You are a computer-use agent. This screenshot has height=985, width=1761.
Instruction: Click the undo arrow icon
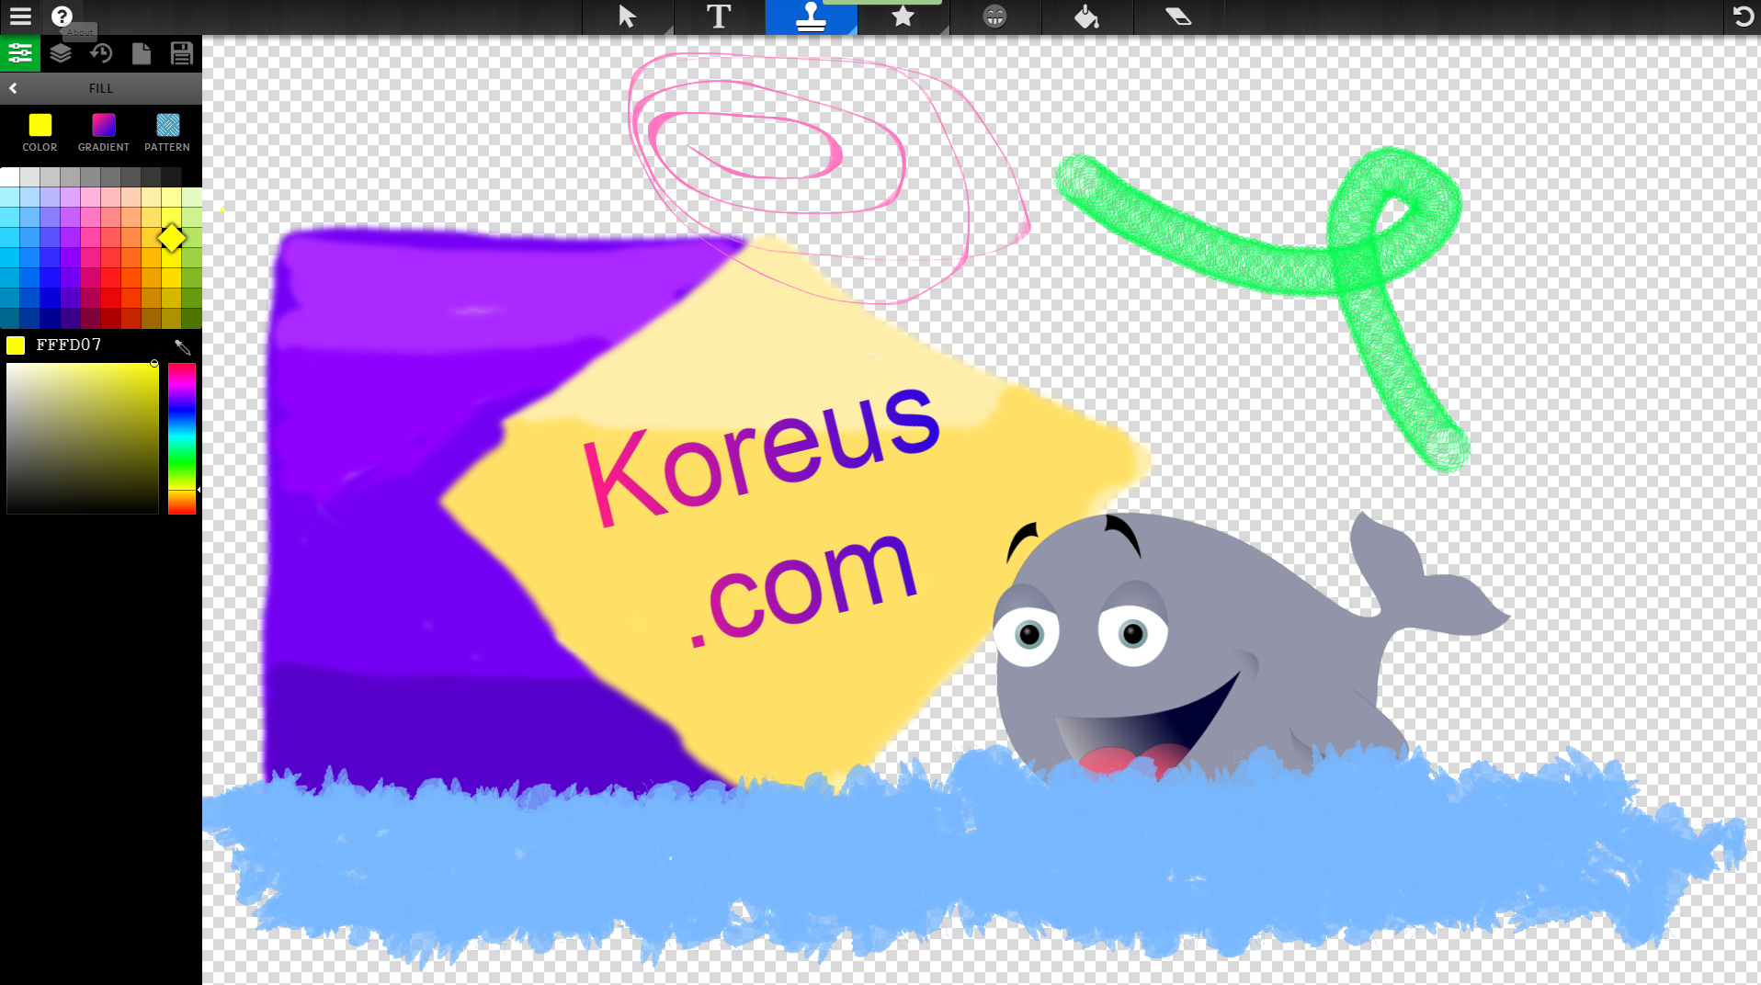1743,17
